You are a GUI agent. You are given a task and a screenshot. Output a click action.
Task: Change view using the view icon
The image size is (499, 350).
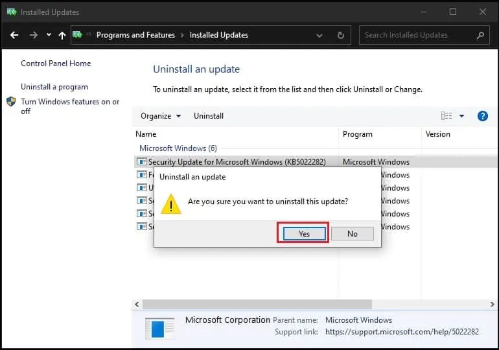(447, 116)
